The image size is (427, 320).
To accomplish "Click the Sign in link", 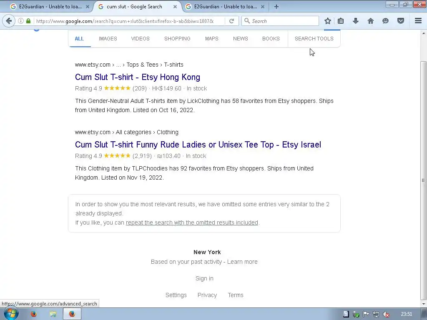I will (204, 278).
